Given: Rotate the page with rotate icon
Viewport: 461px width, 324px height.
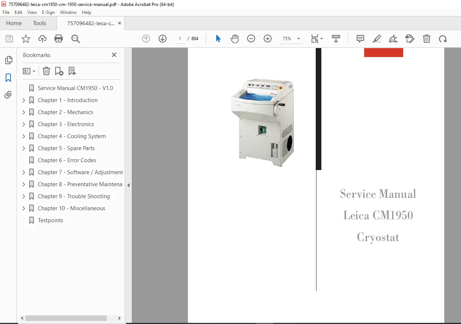Looking at the screenshot, I should coord(443,39).
